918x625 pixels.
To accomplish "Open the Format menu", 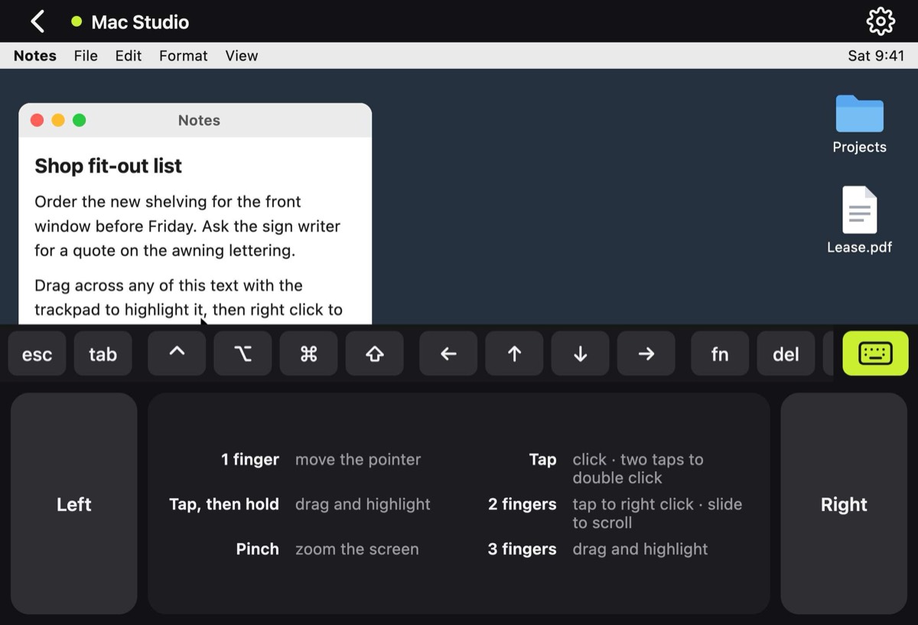I will click(184, 56).
